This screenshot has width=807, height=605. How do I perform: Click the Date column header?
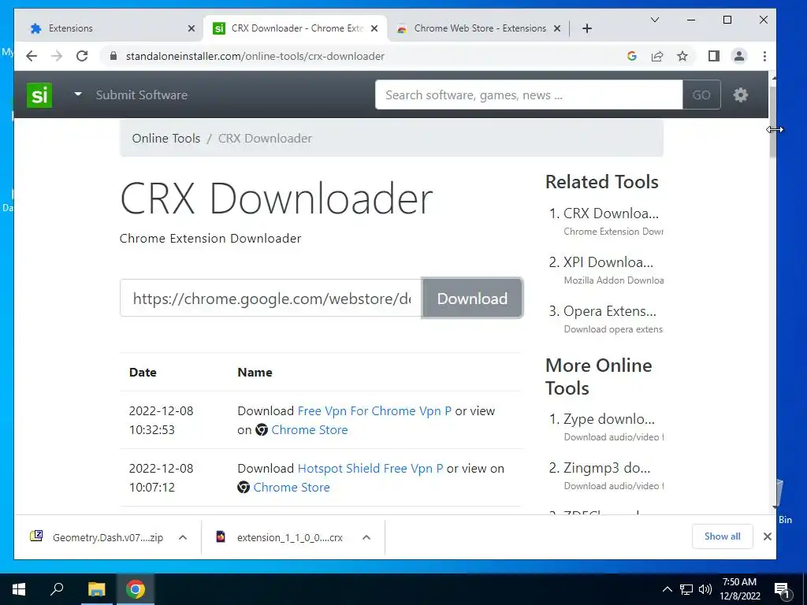143,373
